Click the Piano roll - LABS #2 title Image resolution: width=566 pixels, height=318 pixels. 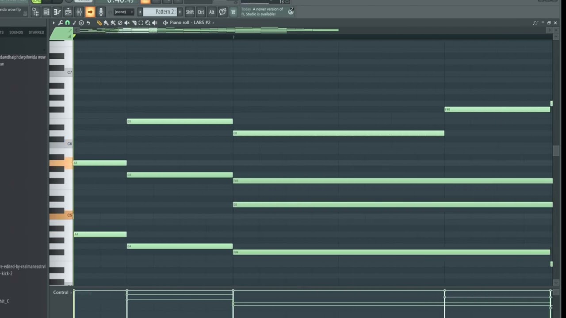pyautogui.click(x=190, y=23)
